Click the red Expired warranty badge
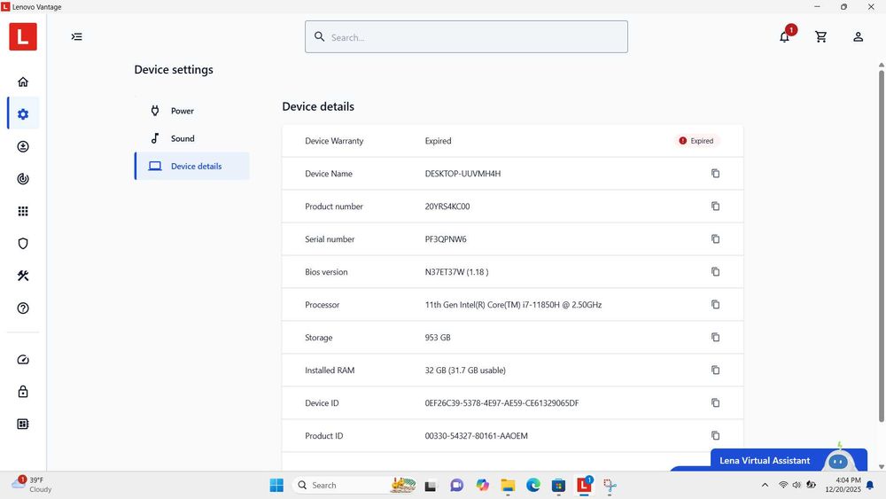This screenshot has width=886, height=499. click(696, 141)
